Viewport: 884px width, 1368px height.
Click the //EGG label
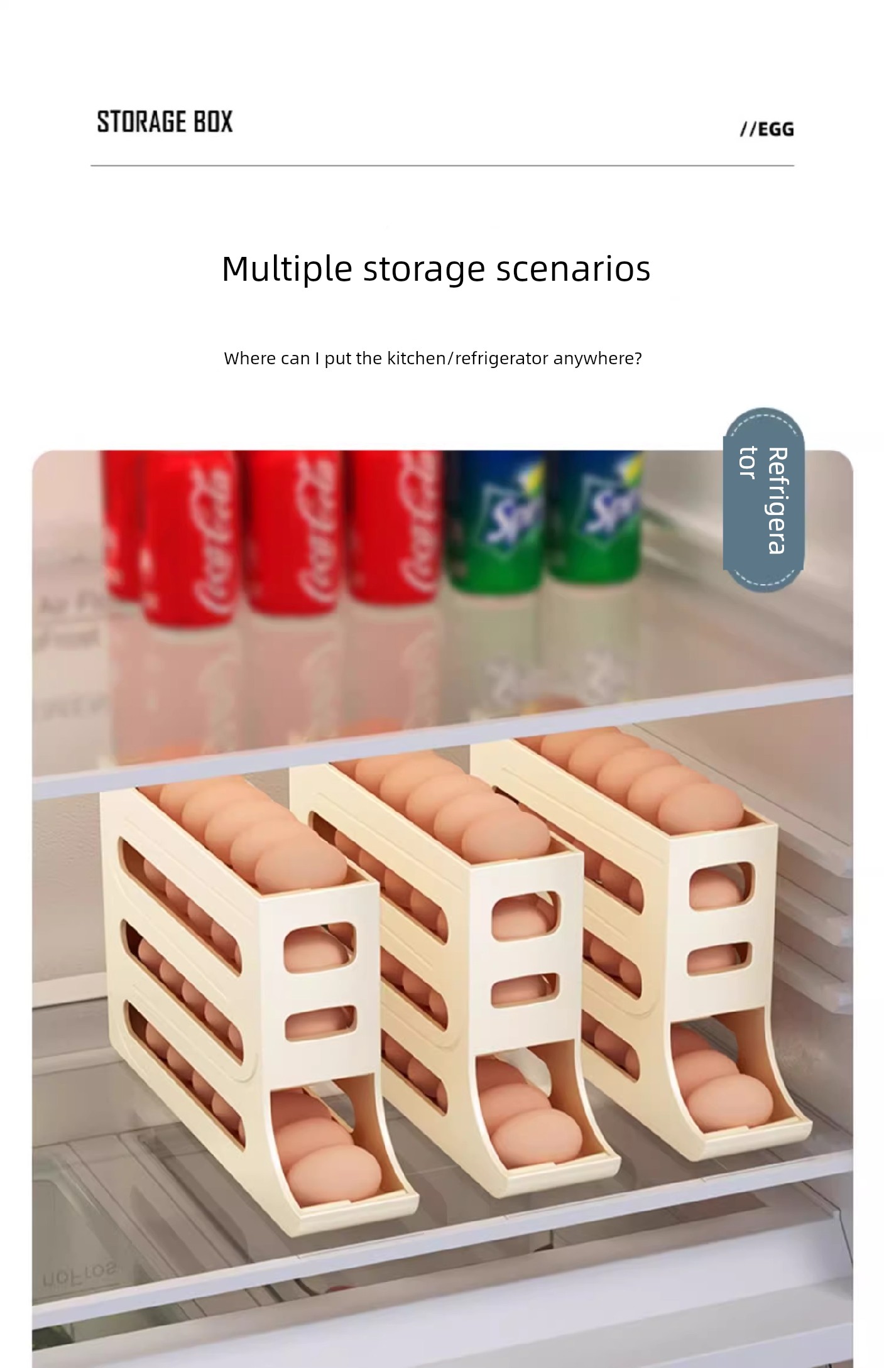click(767, 129)
